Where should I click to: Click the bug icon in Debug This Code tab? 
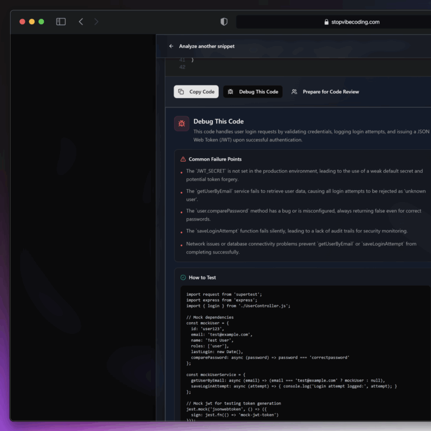click(230, 91)
